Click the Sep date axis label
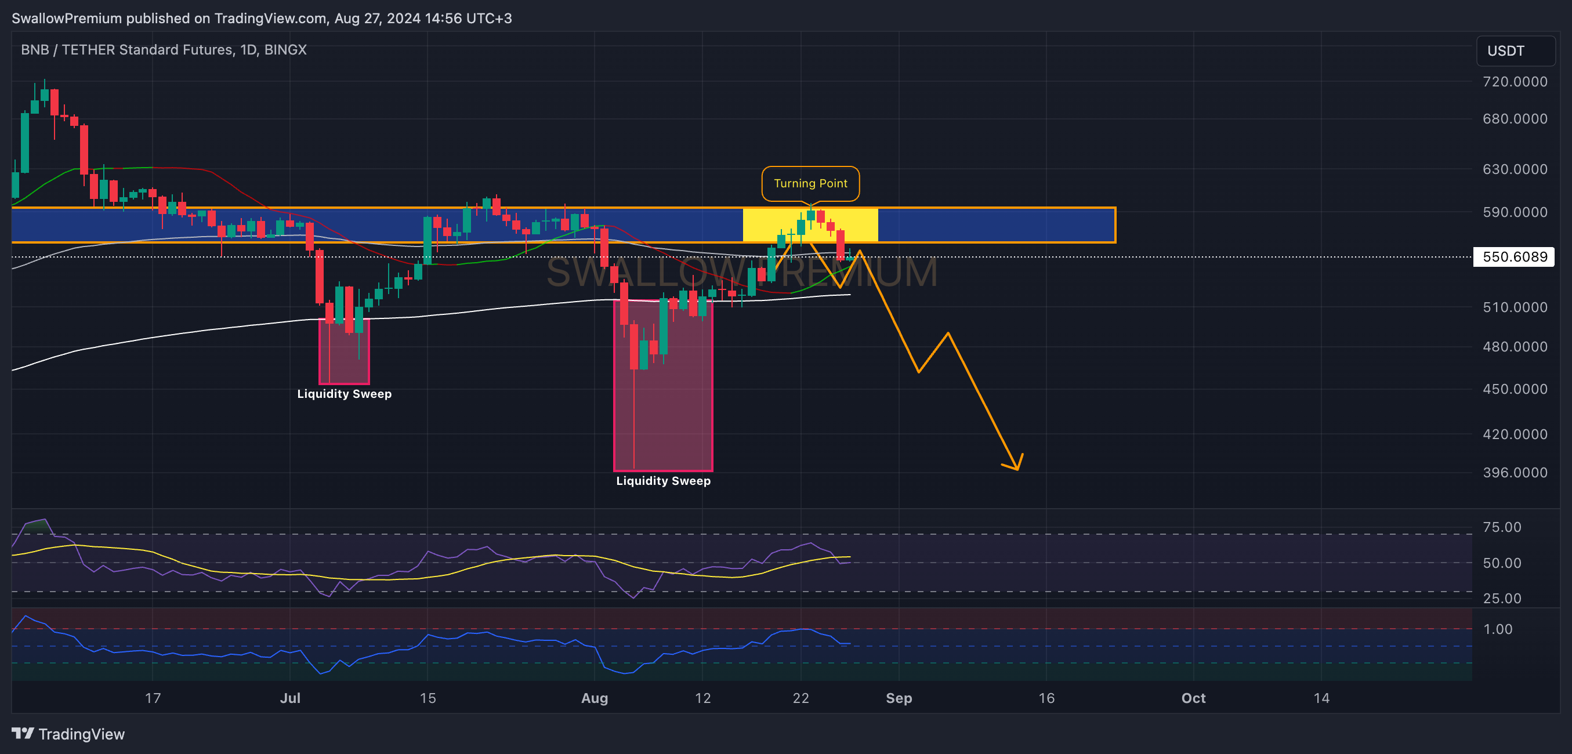Image resolution: width=1572 pixels, height=754 pixels. pos(899,698)
